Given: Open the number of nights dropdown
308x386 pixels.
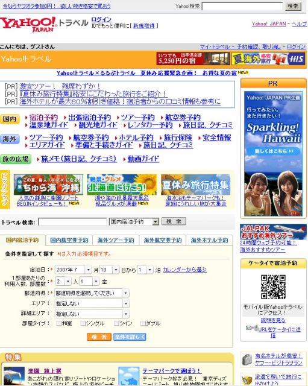Looking at the screenshot, I should pos(145,270).
